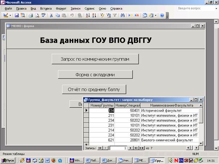Go to first record navigation button
Viewport: 219px width, 164px height.
click(100, 148)
